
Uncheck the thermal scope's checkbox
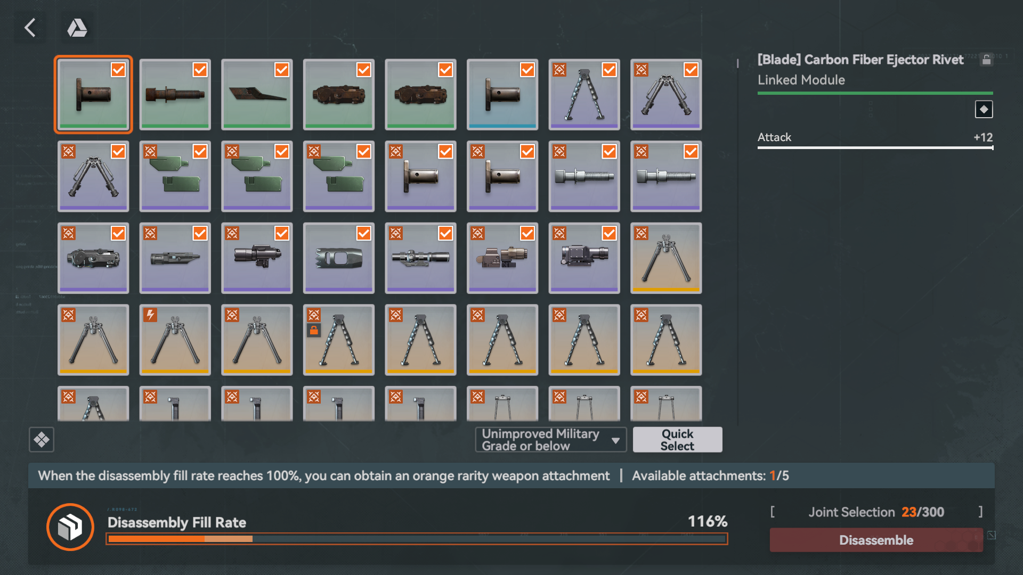609,233
